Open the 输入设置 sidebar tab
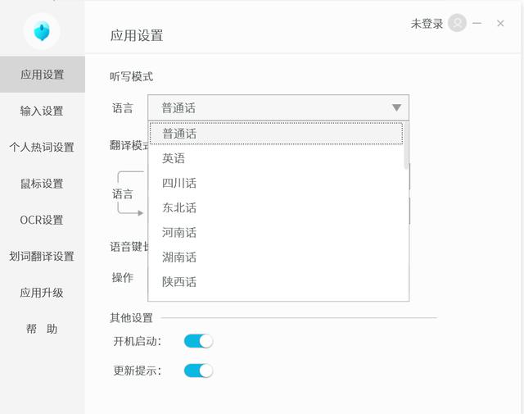 (43, 111)
